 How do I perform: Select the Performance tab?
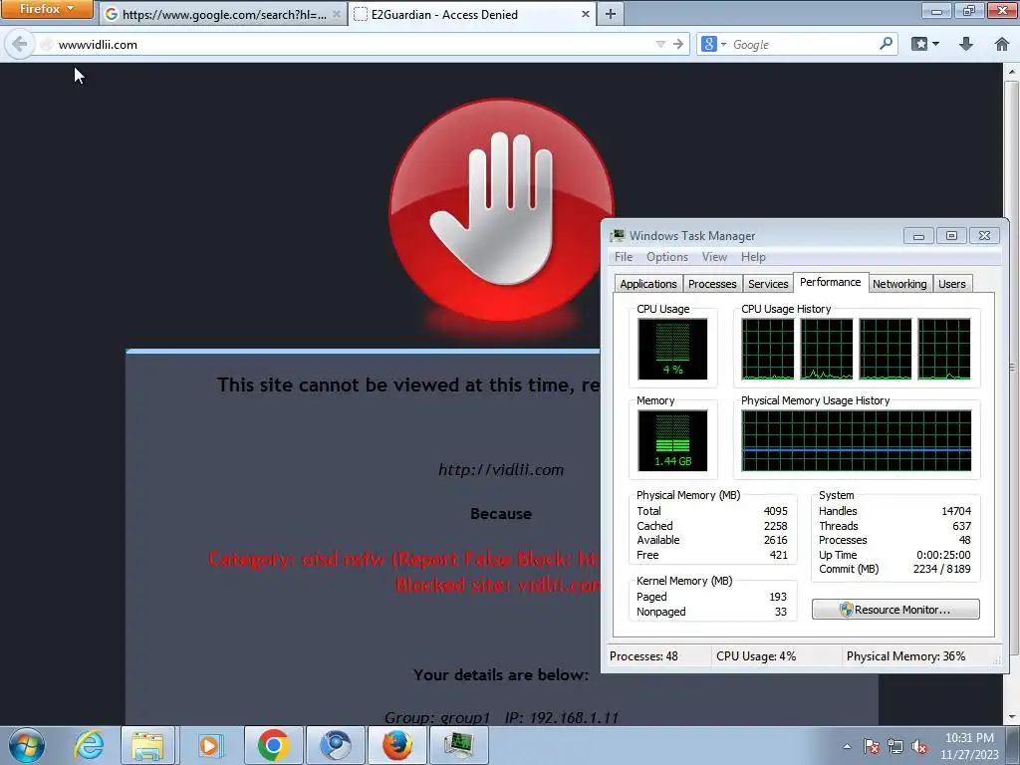coord(830,282)
